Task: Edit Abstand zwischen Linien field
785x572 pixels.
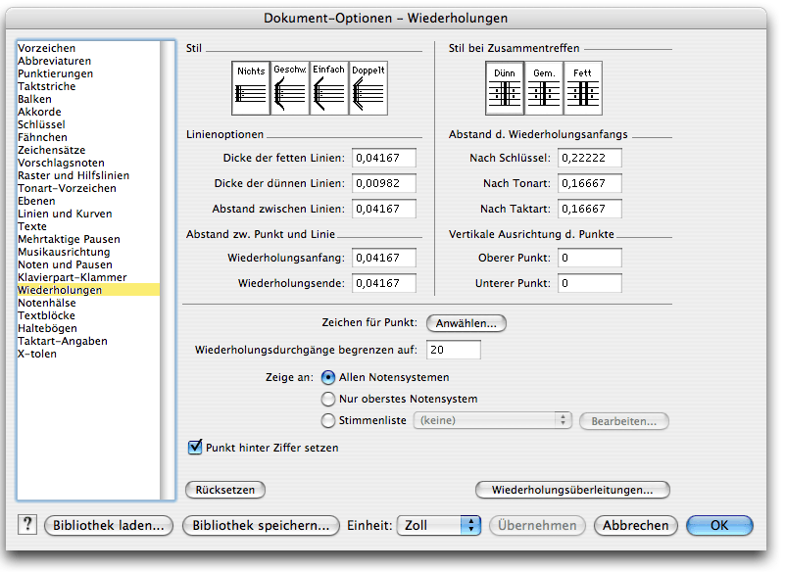Action: pyautogui.click(x=384, y=209)
